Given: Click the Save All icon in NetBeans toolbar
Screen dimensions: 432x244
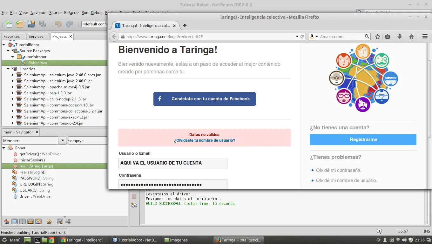Looking at the screenshot, I should [x=43, y=24].
